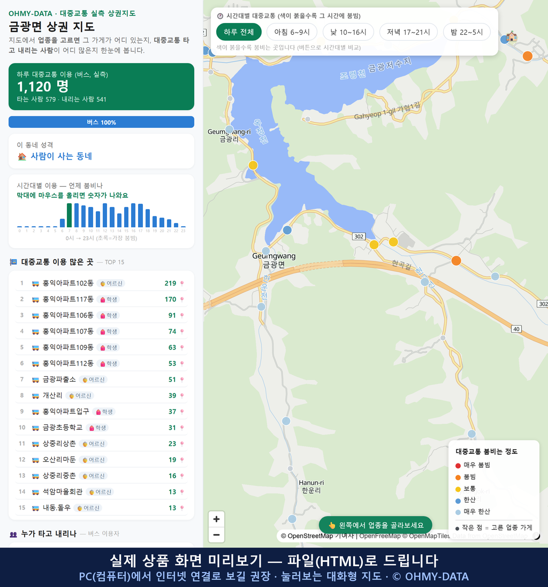Switch to 밤 22~5시 time filter
The height and width of the screenshot is (587, 548).
click(x=467, y=32)
